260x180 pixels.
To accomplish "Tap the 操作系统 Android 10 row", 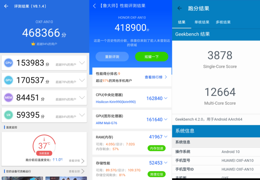I will click(x=216, y=152).
